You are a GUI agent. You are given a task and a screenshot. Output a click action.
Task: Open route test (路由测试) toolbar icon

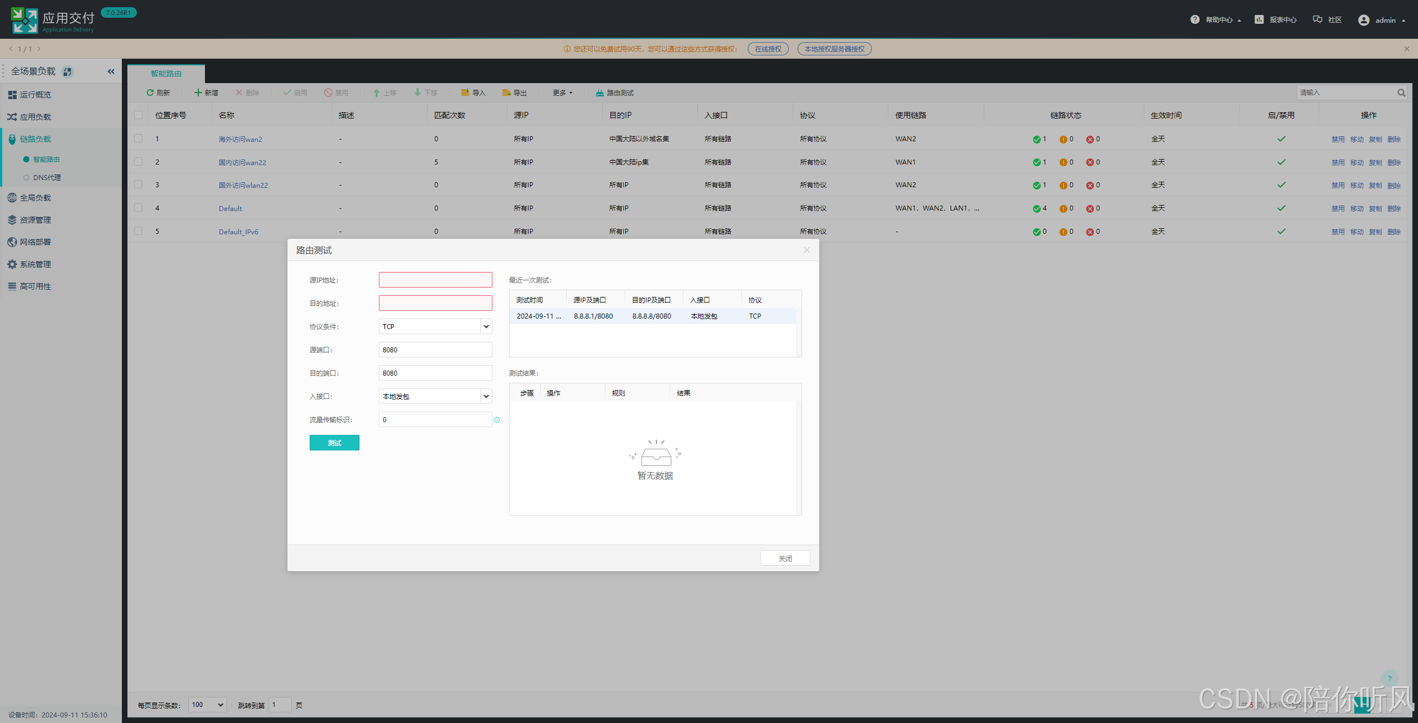click(x=599, y=93)
